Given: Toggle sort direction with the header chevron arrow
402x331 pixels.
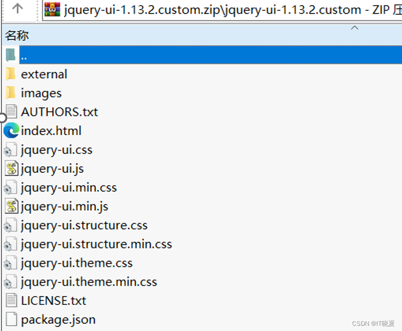Looking at the screenshot, I should click(x=355, y=27).
